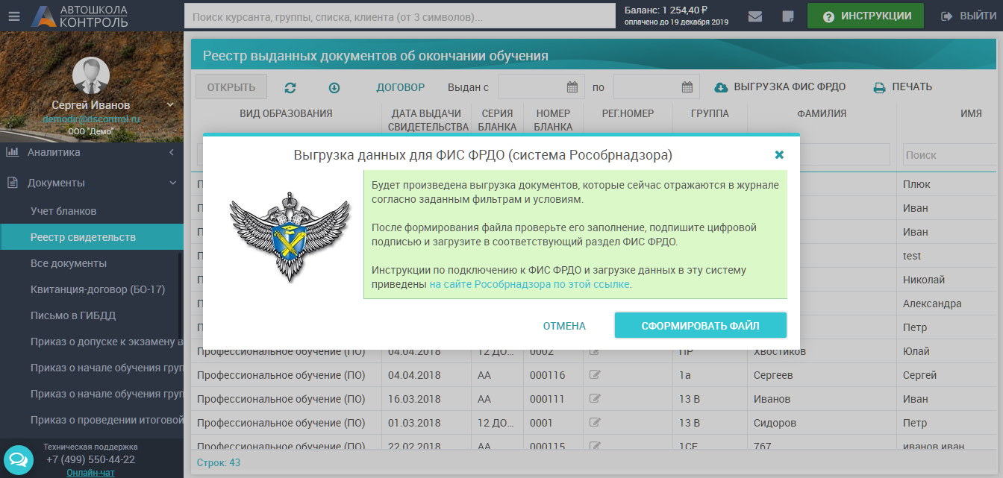Collapse the Аналитика sidebar section

click(172, 152)
